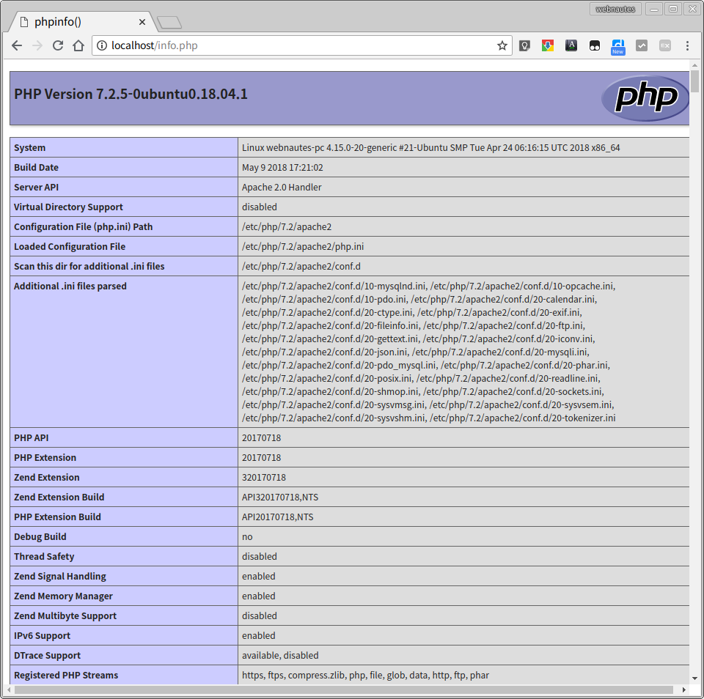Click the PHP logo image
This screenshot has width=704, height=699.
point(645,97)
